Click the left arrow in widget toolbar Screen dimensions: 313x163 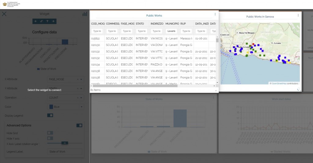pyautogui.click(x=36, y=21)
